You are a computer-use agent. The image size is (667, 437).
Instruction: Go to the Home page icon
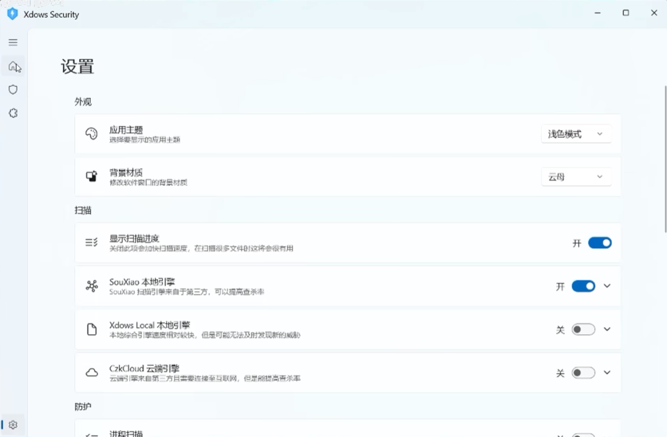click(x=13, y=66)
